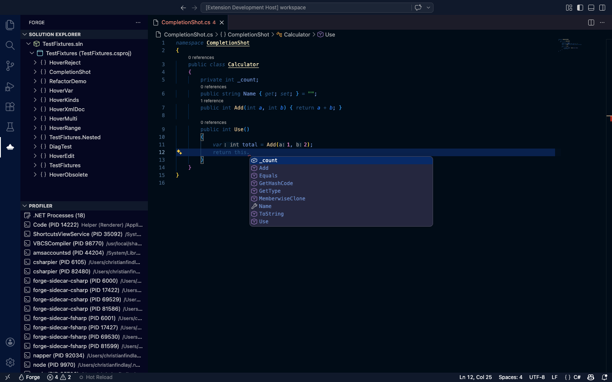Open Forge sidebar views ellipsis menu
Viewport: 612px width, 382px height.
click(138, 22)
